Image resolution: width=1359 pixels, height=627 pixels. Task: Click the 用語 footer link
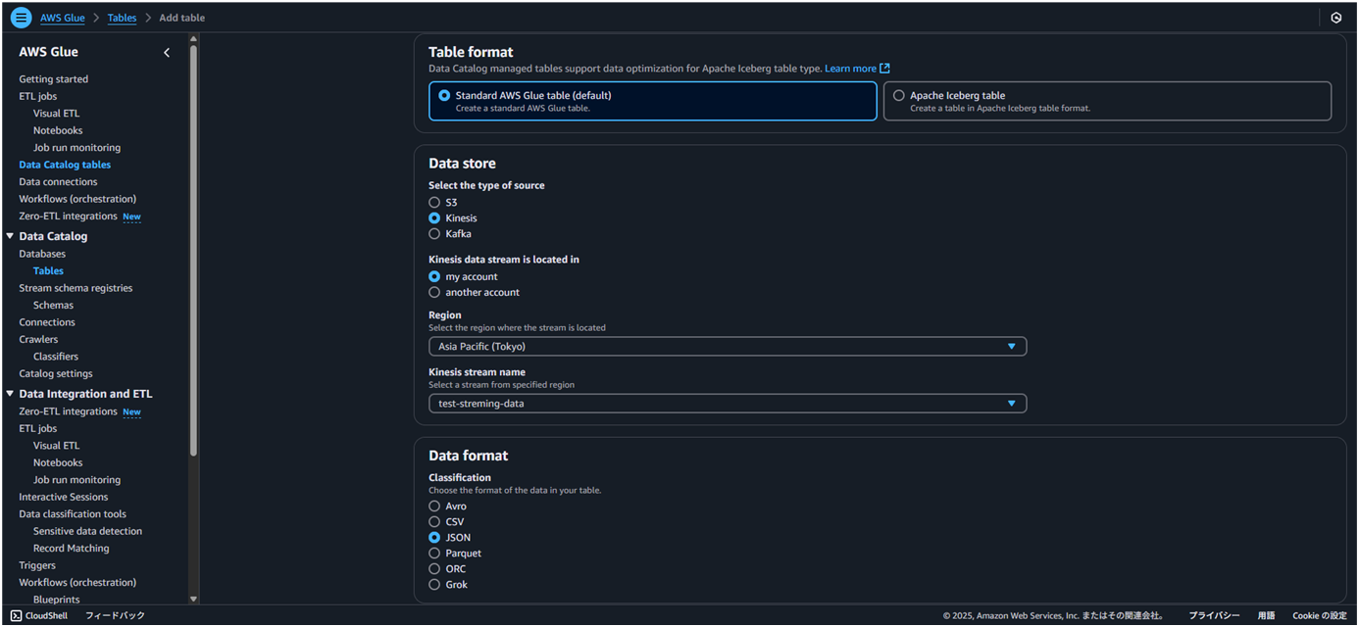coord(1267,615)
